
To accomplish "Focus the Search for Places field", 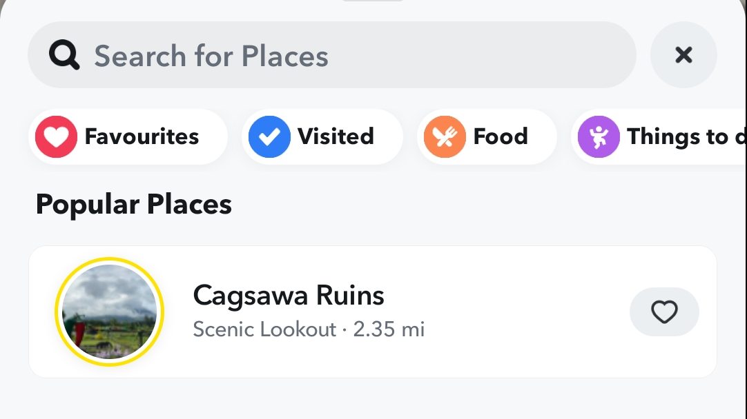I will click(x=345, y=55).
